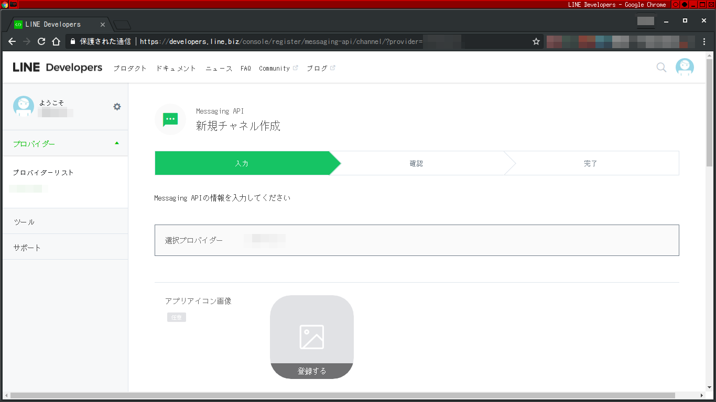Open the Messaging API green chat icon

pyautogui.click(x=170, y=119)
